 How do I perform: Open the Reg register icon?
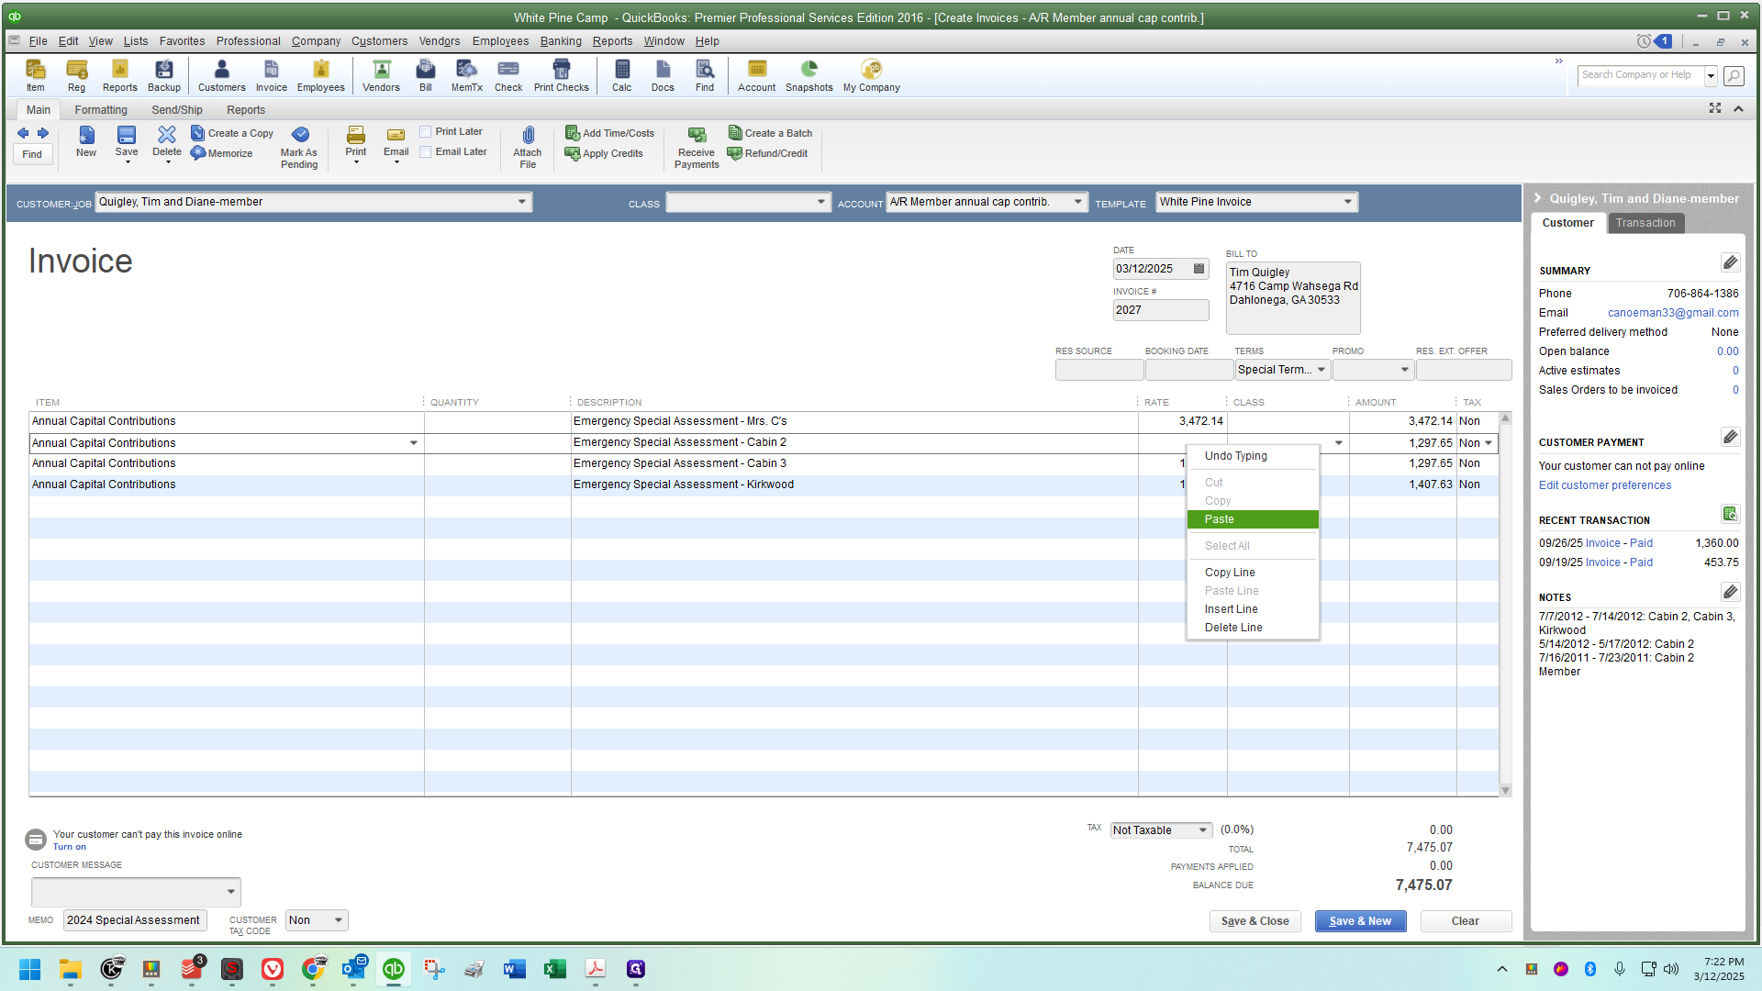(76, 75)
